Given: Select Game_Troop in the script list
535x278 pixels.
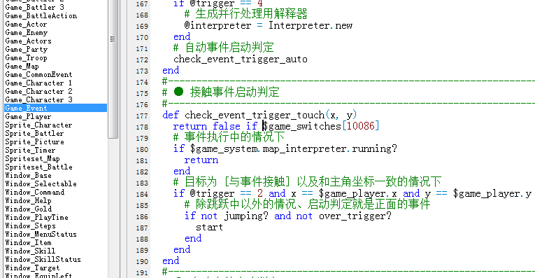Looking at the screenshot, I should coord(26,57).
